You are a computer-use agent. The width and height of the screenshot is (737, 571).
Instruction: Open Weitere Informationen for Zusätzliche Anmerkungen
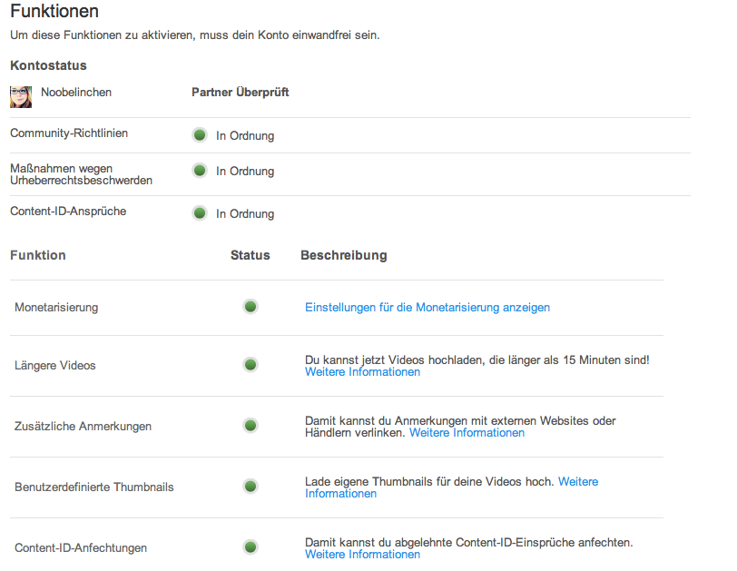467,433
